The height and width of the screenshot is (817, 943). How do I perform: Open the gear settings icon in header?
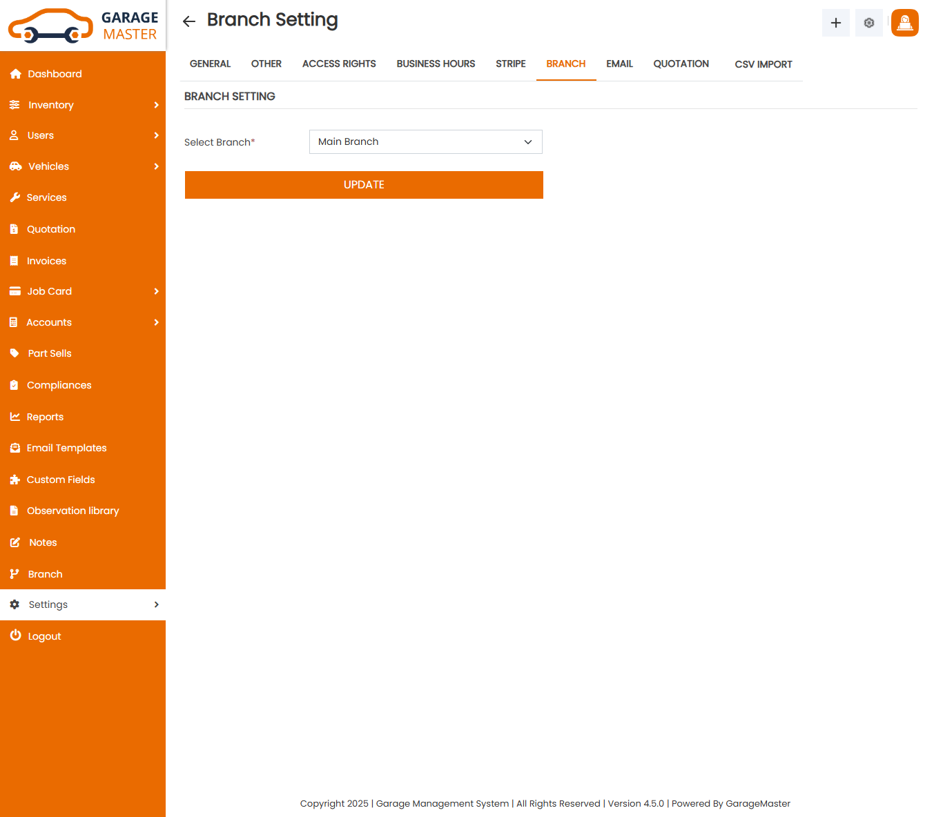[868, 22]
